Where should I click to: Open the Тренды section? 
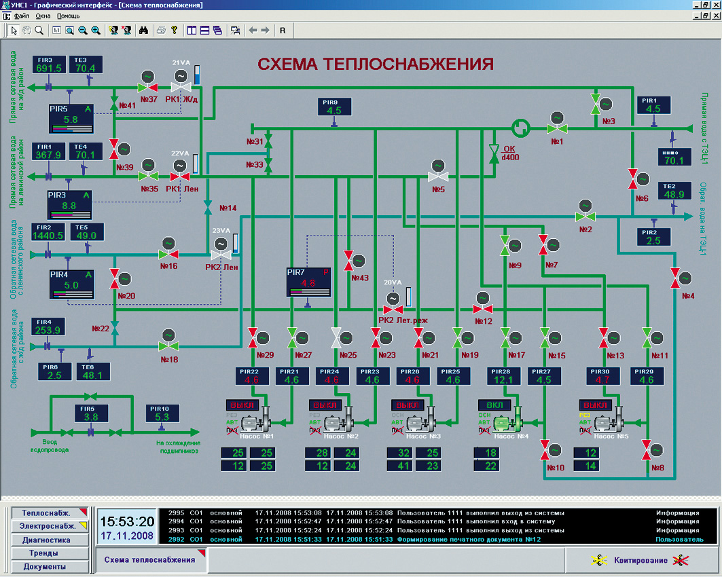click(x=50, y=553)
